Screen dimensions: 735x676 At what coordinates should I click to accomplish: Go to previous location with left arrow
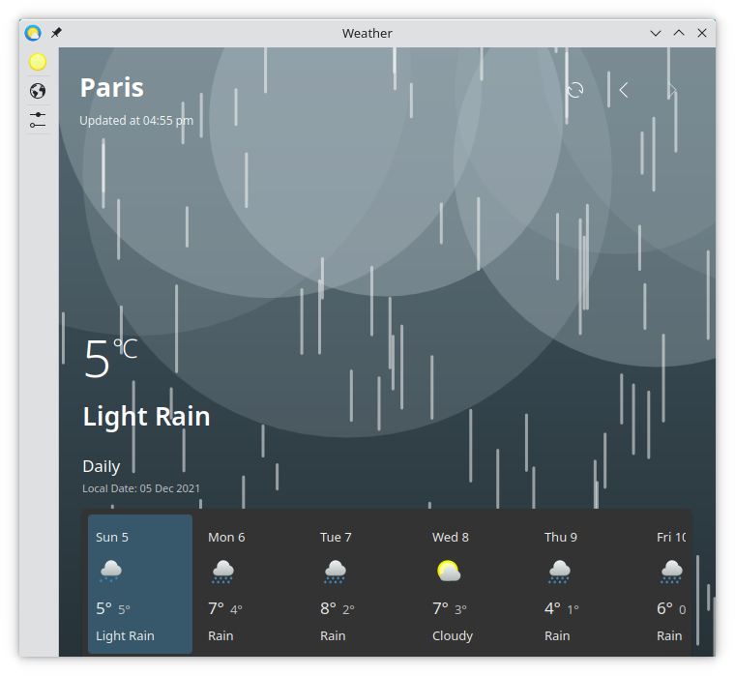tap(624, 90)
